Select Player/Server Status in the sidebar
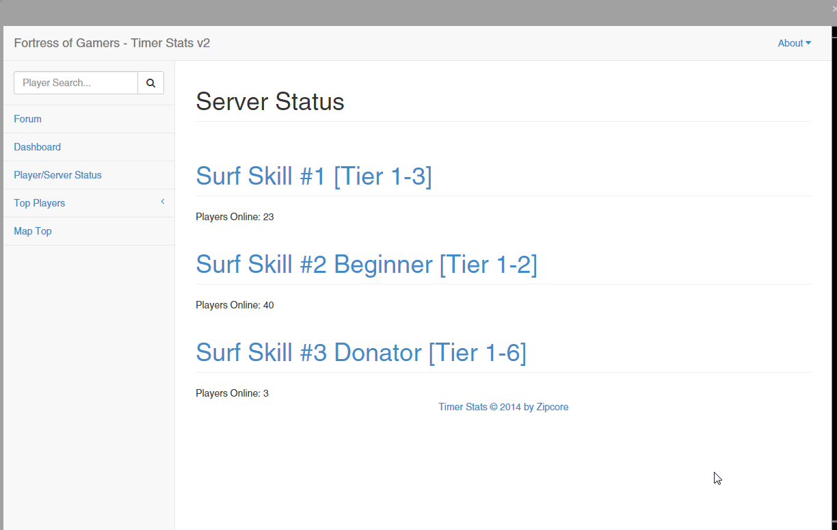837x530 pixels. 57,175
